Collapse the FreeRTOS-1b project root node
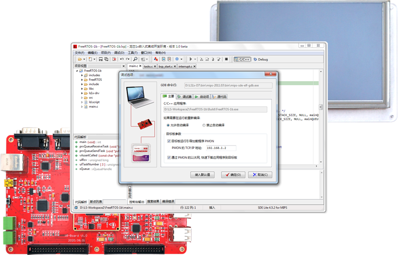 point(77,71)
